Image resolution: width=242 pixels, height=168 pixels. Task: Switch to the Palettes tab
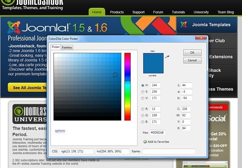click(x=67, y=47)
